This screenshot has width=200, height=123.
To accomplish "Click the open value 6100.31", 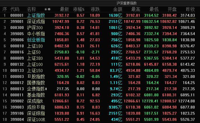I will tap(170, 95).
